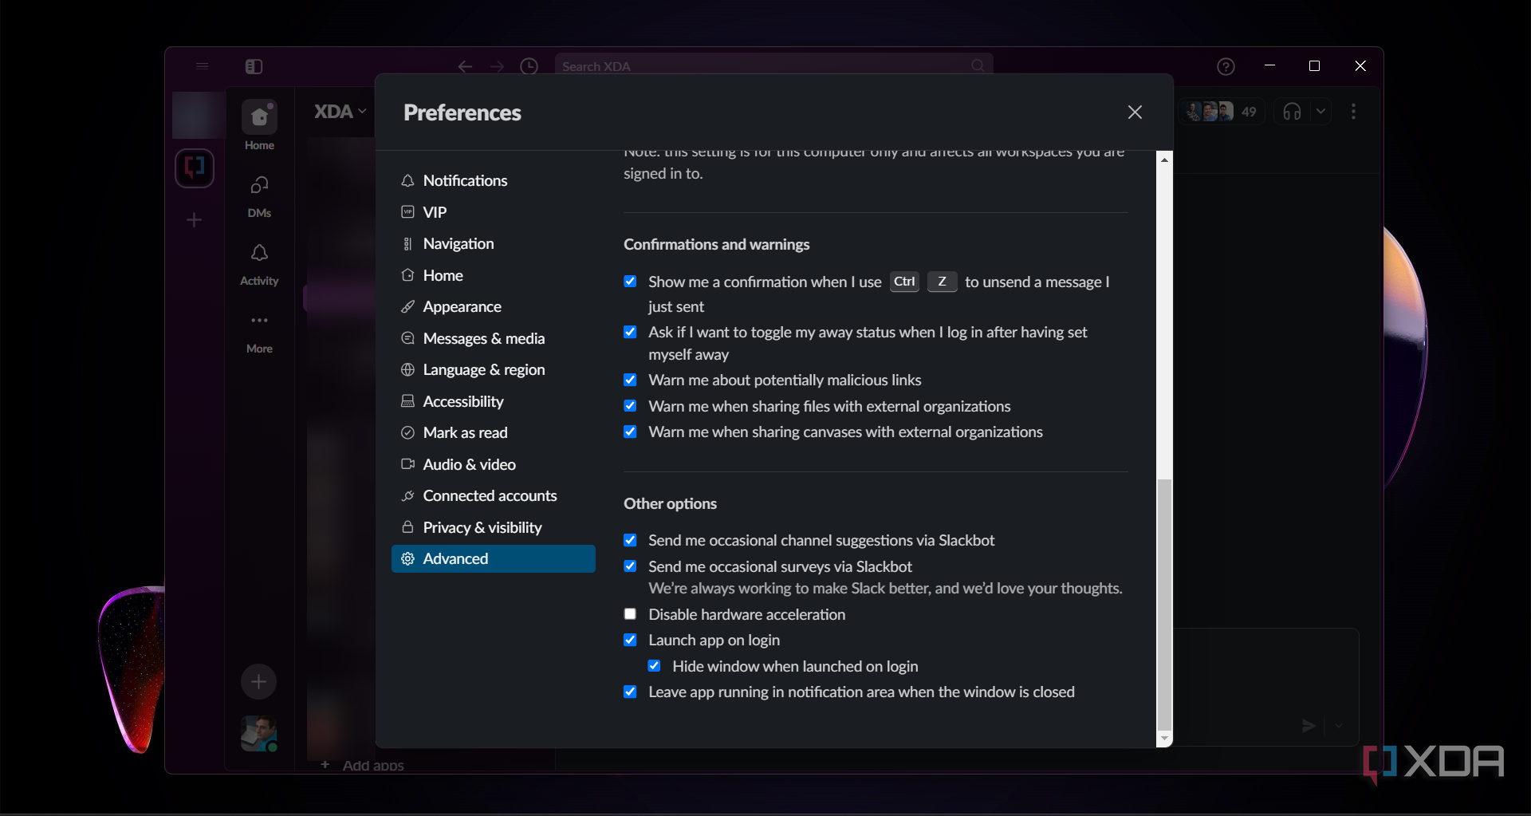Toggle the sidebar panel icon
1531x816 pixels.
coord(254,66)
